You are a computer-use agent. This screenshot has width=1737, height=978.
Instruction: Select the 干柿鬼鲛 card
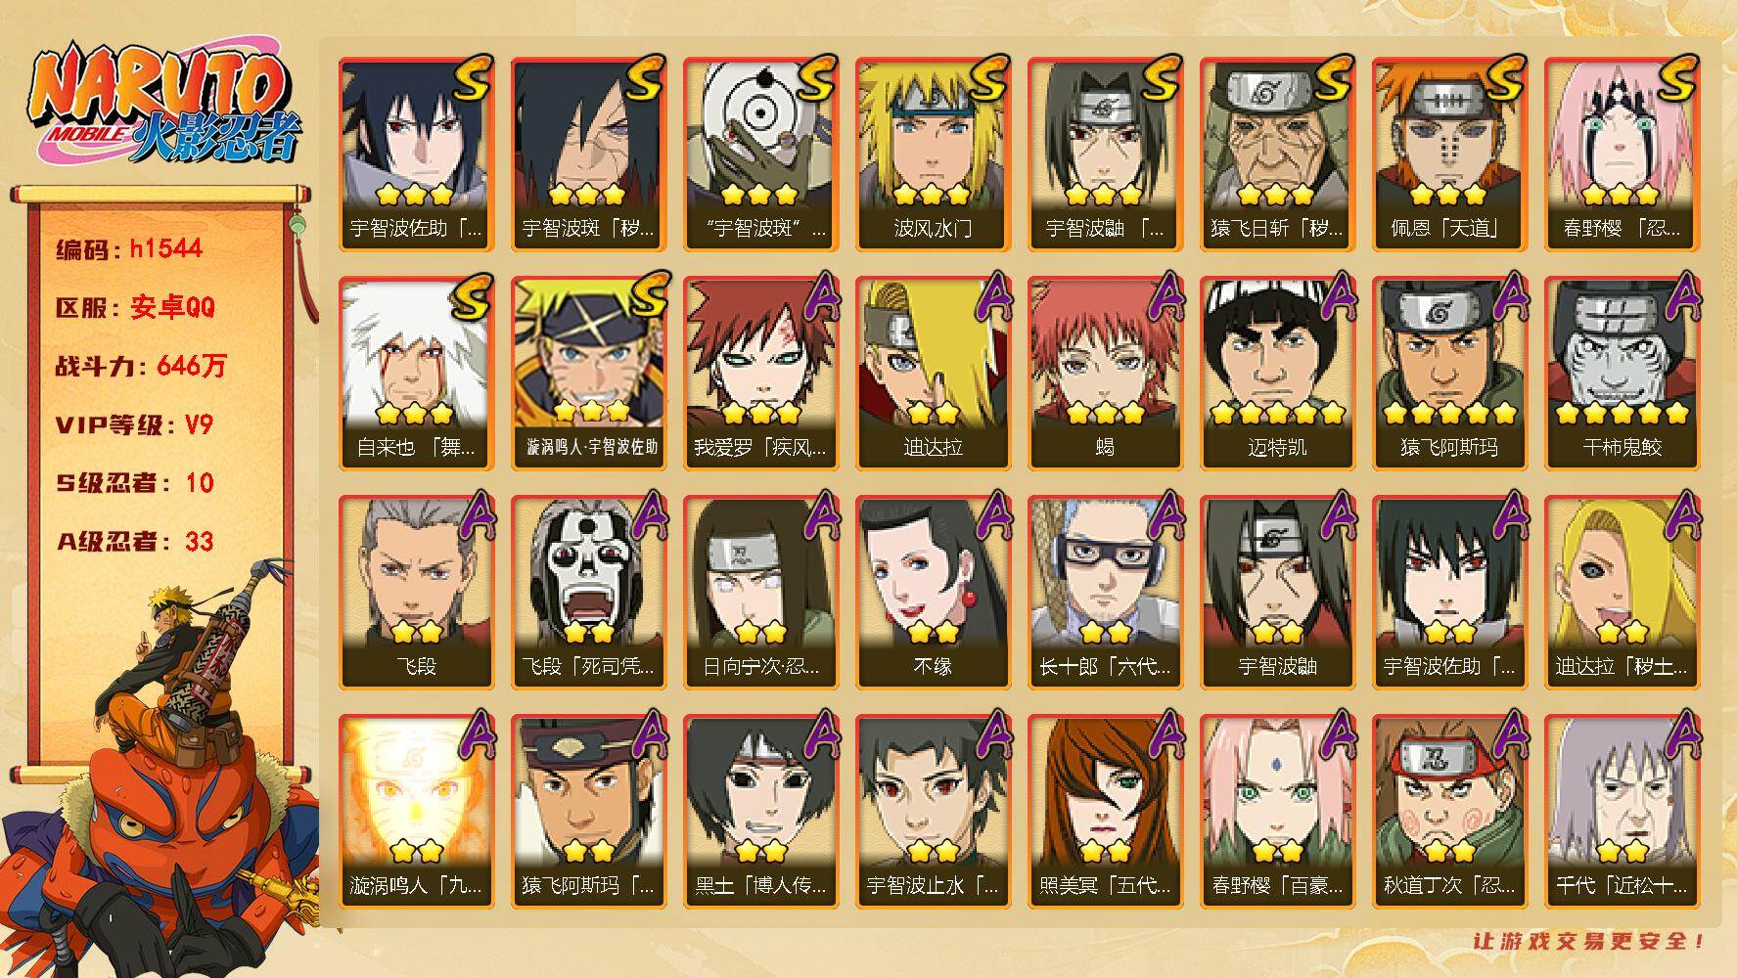pyautogui.click(x=1622, y=373)
